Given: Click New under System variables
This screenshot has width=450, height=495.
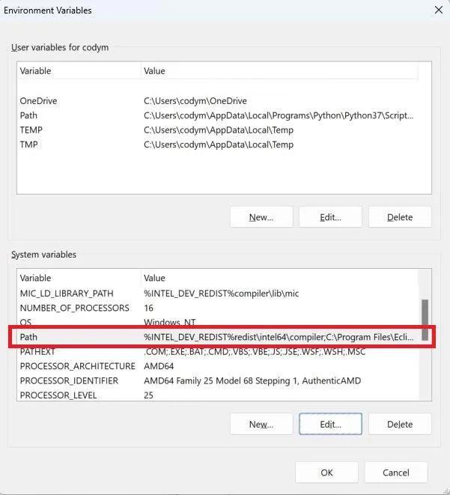Looking at the screenshot, I should click(x=261, y=424).
